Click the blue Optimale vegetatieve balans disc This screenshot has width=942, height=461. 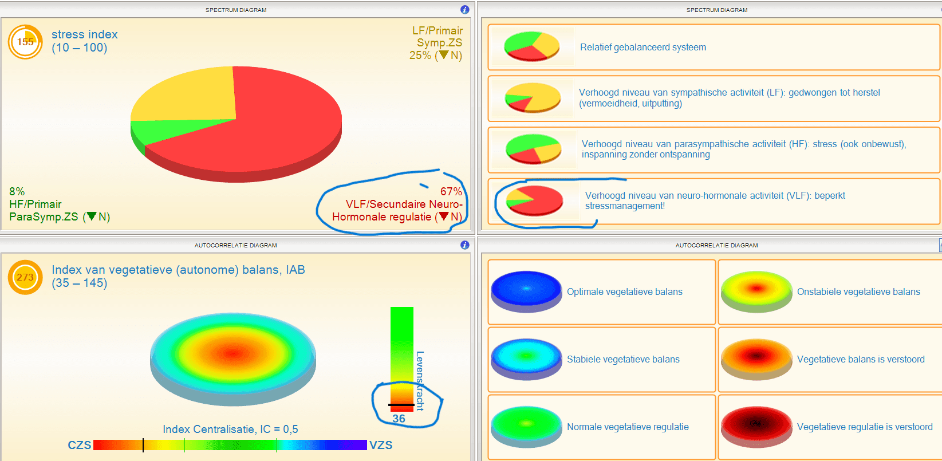coord(526,291)
